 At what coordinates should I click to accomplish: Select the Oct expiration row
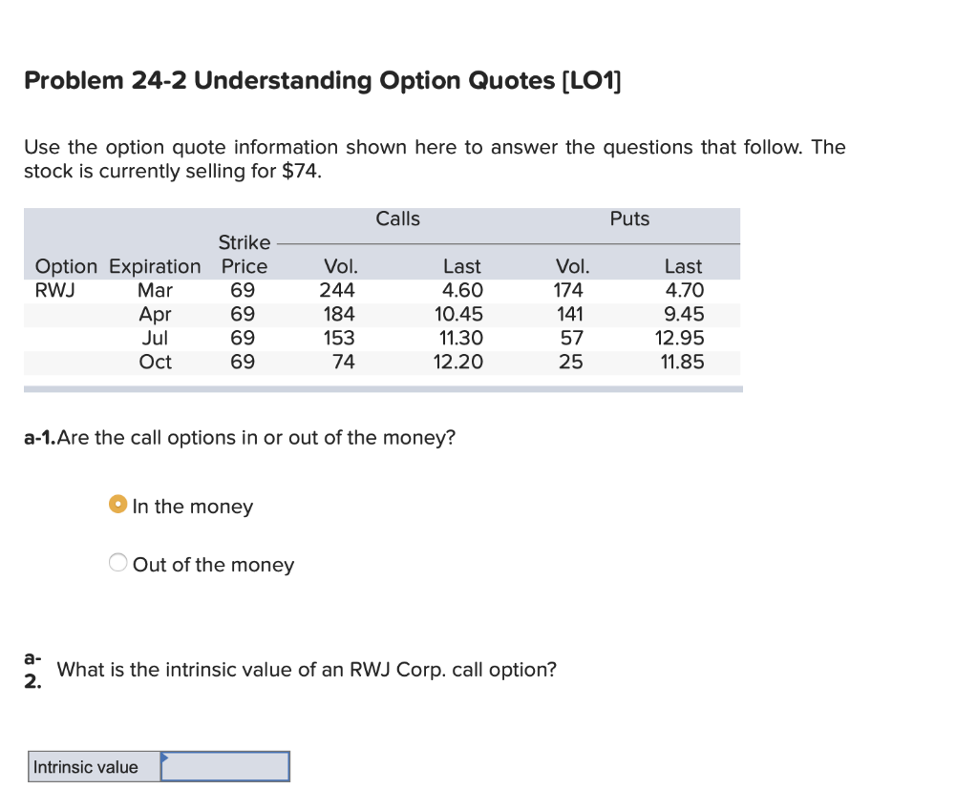[x=156, y=362]
